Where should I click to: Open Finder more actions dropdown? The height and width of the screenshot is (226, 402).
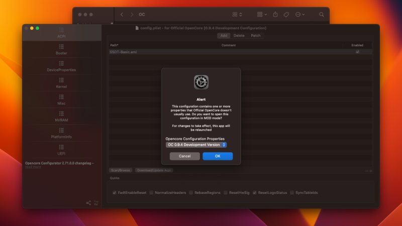[300, 15]
